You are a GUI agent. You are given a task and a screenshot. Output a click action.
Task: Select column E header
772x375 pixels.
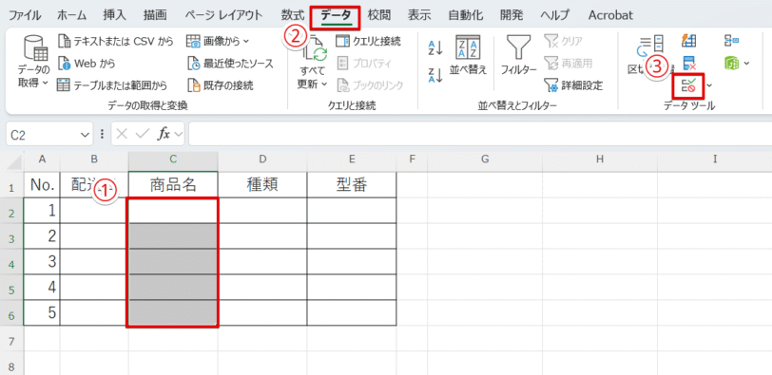[x=352, y=159]
